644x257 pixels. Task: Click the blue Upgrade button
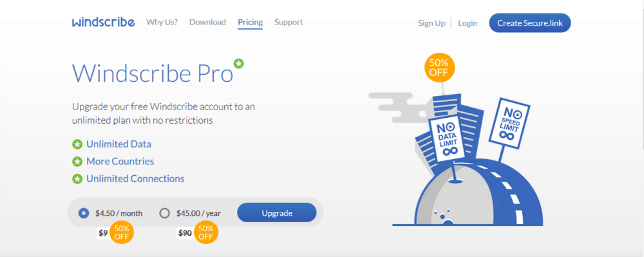click(277, 213)
